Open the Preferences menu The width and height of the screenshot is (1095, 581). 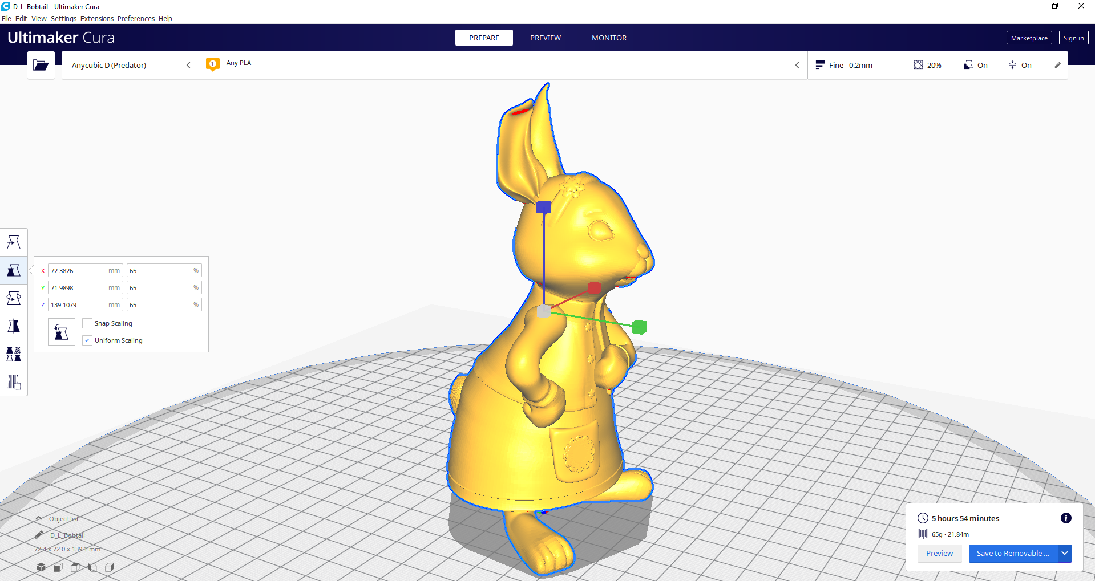pyautogui.click(x=136, y=18)
